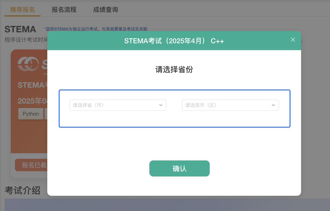
Task: Click the dialog title STEMA考试（2025年4月） C++
Action: [x=174, y=41]
